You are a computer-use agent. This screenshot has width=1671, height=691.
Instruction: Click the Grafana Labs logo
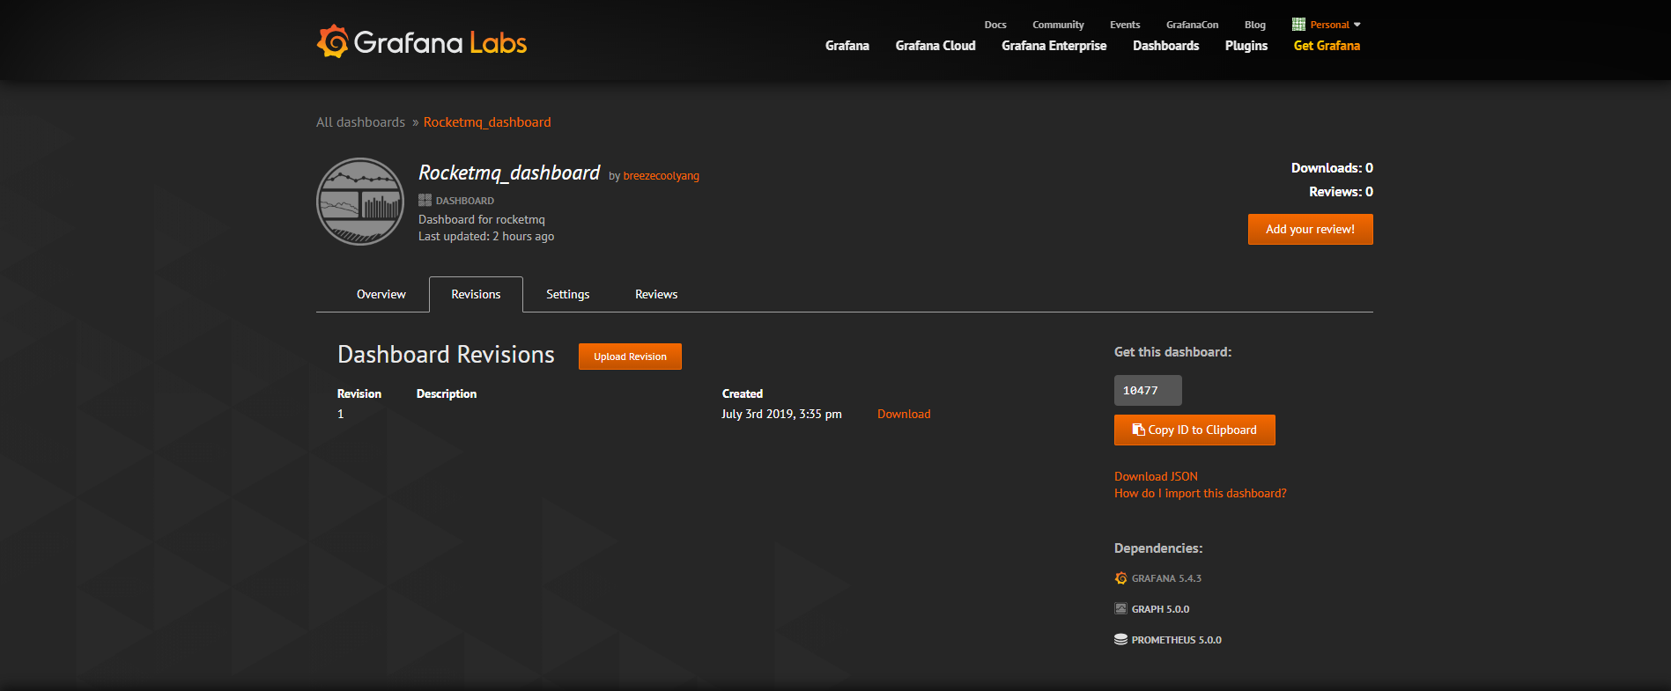pyautogui.click(x=421, y=41)
